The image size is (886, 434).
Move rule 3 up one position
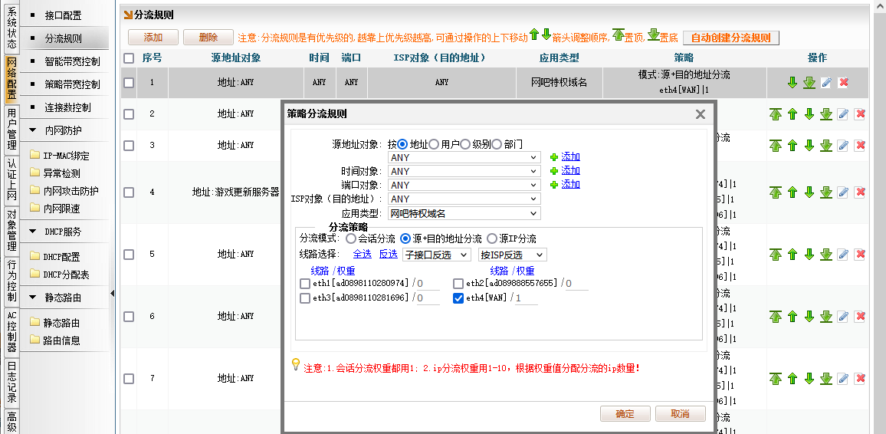click(792, 145)
